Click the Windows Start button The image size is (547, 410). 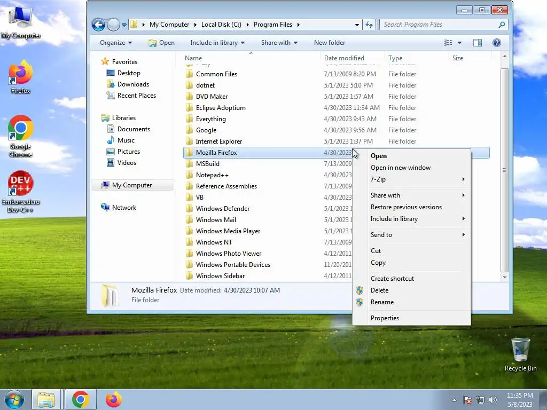point(14,399)
